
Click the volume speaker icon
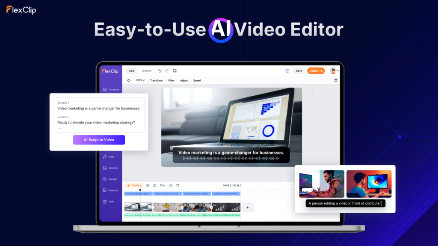129,80
